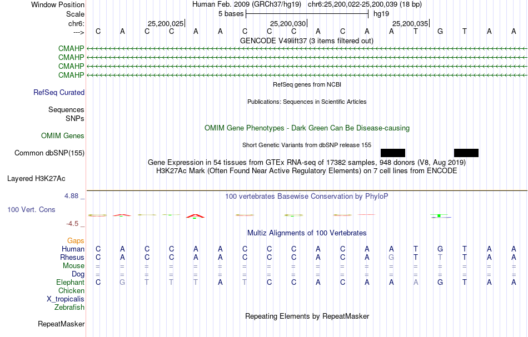Select the Human species label
This screenshot has height=337, width=528.
click(73, 249)
